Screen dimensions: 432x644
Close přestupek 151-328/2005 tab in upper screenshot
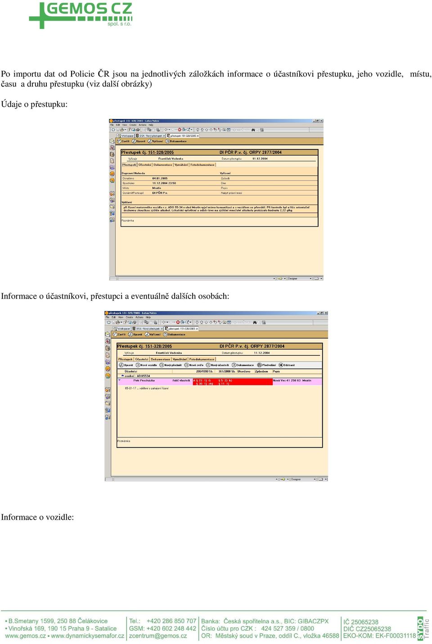point(198,136)
